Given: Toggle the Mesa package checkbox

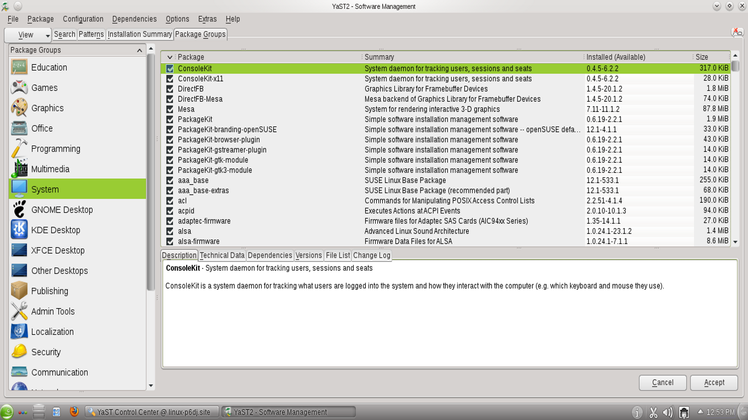Looking at the screenshot, I should 170,109.
